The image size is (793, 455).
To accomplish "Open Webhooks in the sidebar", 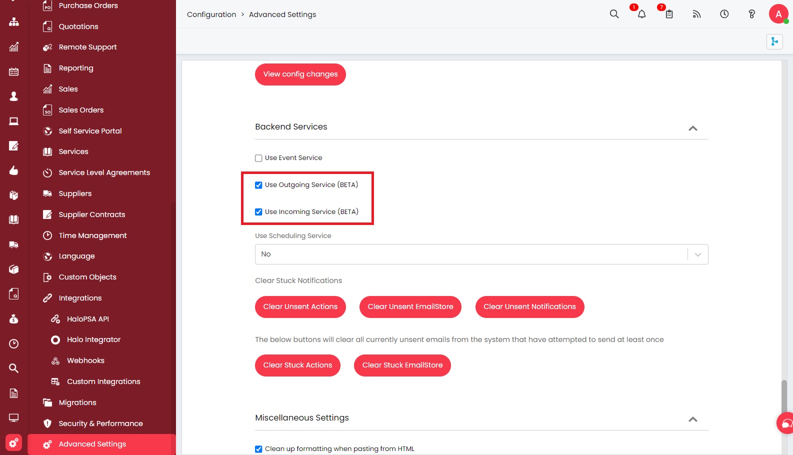I will (x=85, y=360).
